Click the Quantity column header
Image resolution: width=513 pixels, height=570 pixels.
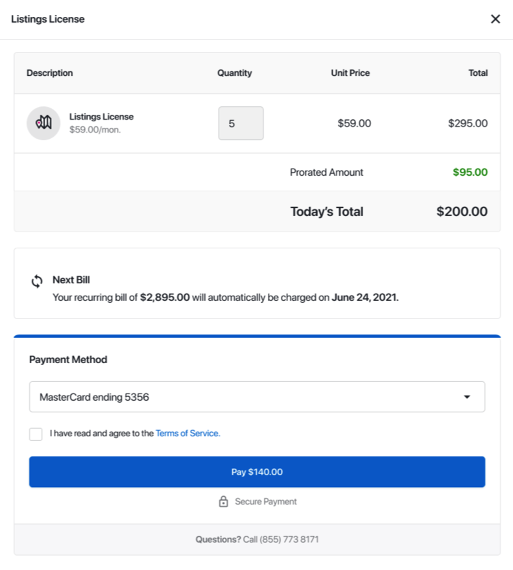235,73
